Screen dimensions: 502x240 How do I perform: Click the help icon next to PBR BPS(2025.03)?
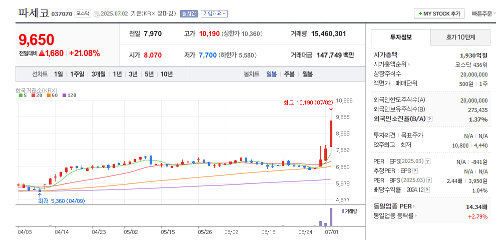[429, 180]
